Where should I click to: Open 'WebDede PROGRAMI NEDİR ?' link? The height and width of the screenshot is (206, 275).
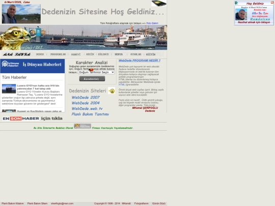click(x=140, y=61)
